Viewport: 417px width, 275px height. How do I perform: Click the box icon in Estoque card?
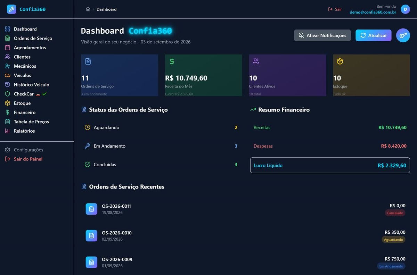340,61
